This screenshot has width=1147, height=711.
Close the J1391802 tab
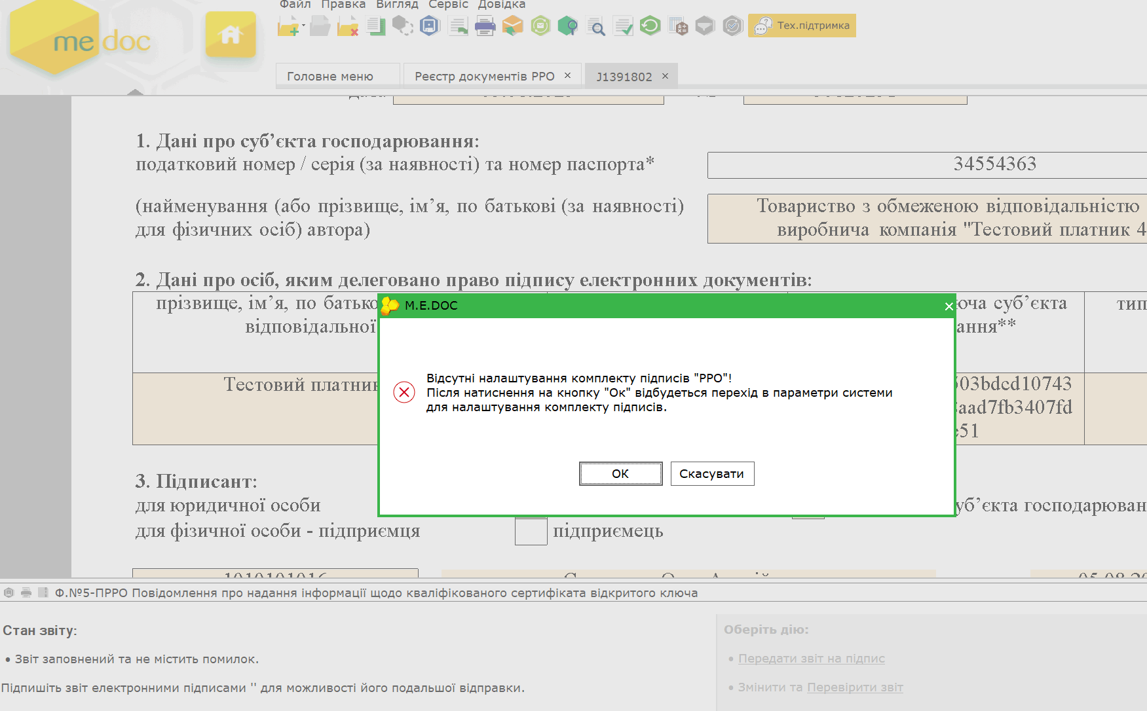click(665, 76)
